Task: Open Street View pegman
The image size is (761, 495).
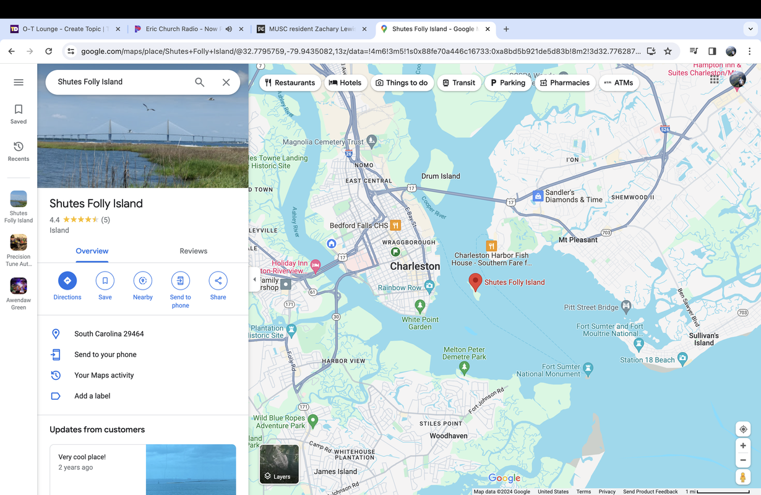Action: pyautogui.click(x=743, y=477)
